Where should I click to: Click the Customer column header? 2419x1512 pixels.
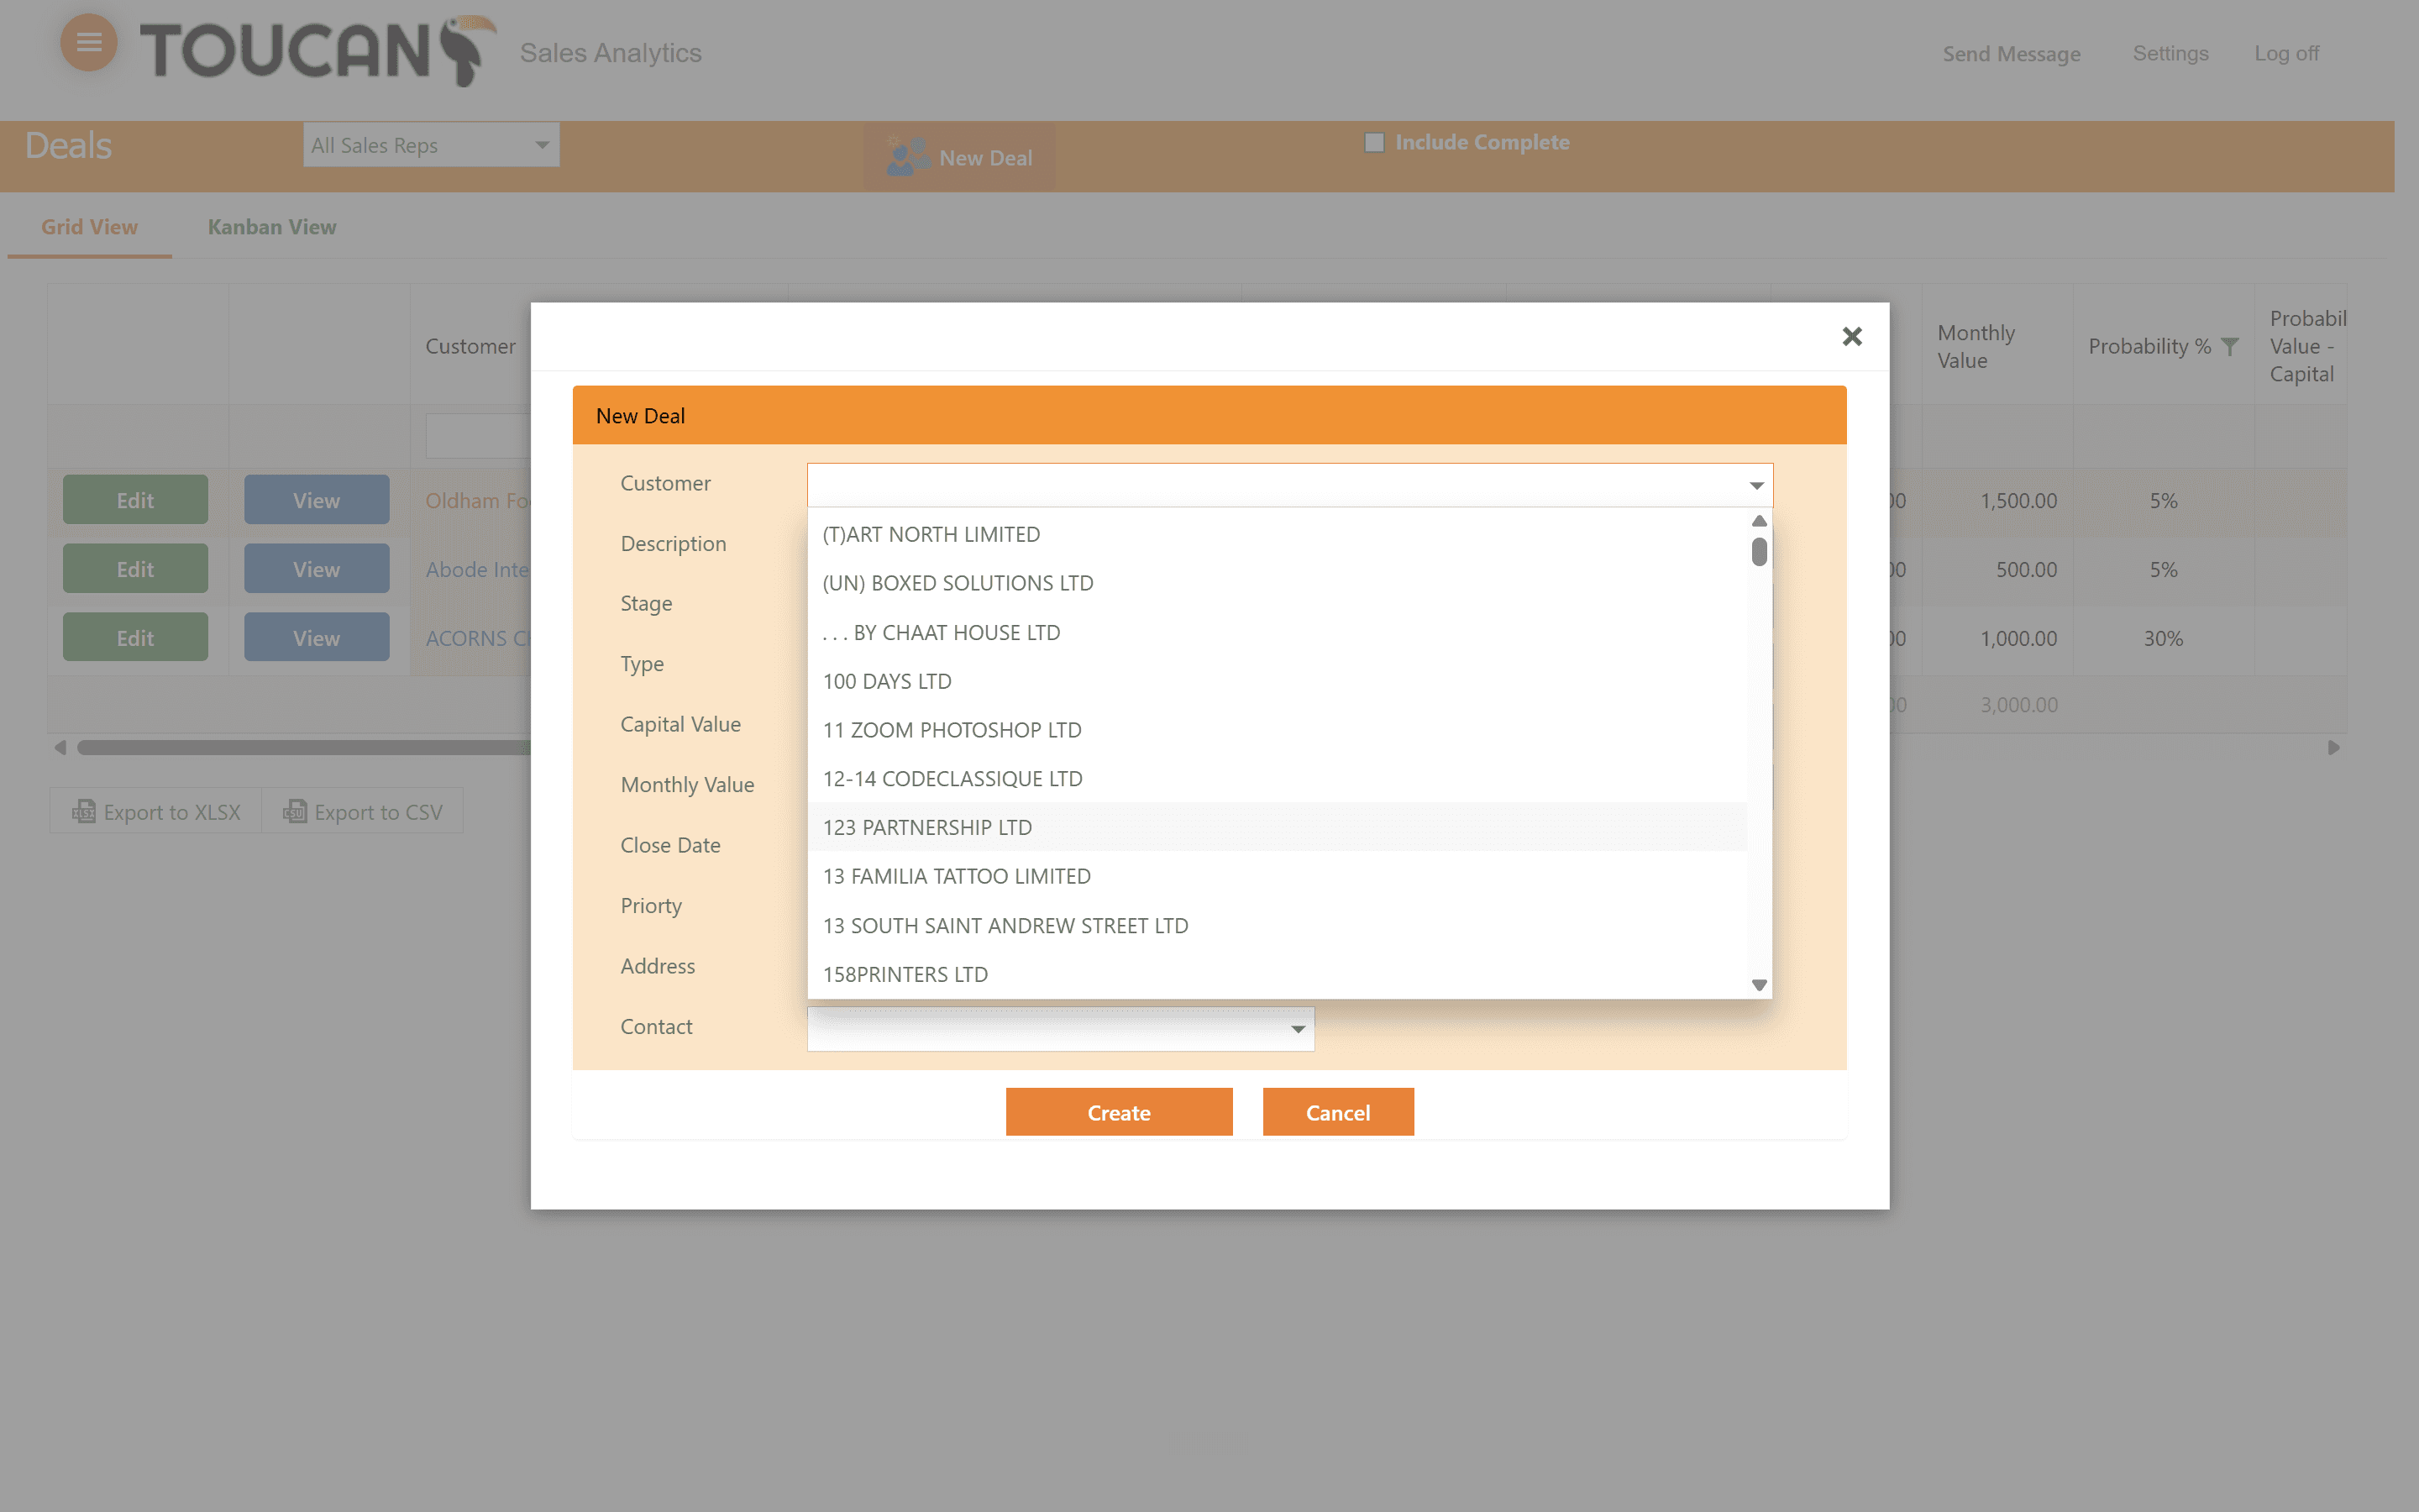click(470, 346)
